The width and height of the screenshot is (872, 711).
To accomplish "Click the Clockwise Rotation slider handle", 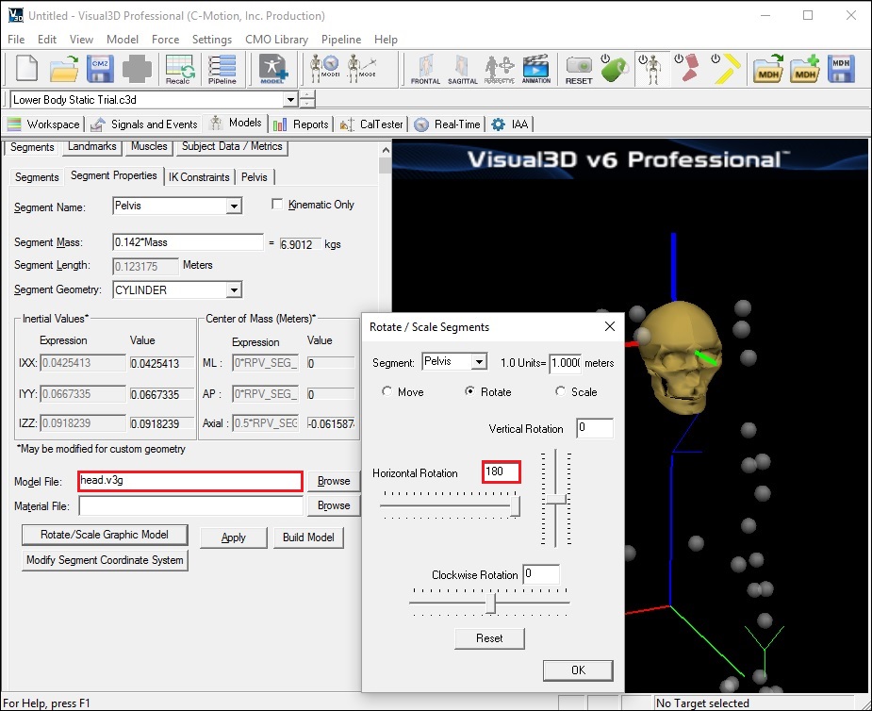I will pyautogui.click(x=490, y=604).
